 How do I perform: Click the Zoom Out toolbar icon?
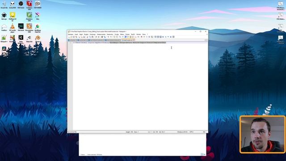(x=111, y=37)
